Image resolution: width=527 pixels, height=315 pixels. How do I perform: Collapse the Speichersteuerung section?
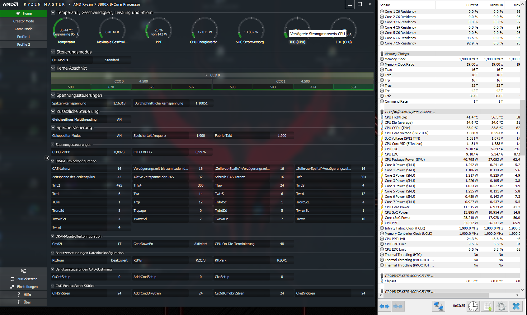point(53,127)
